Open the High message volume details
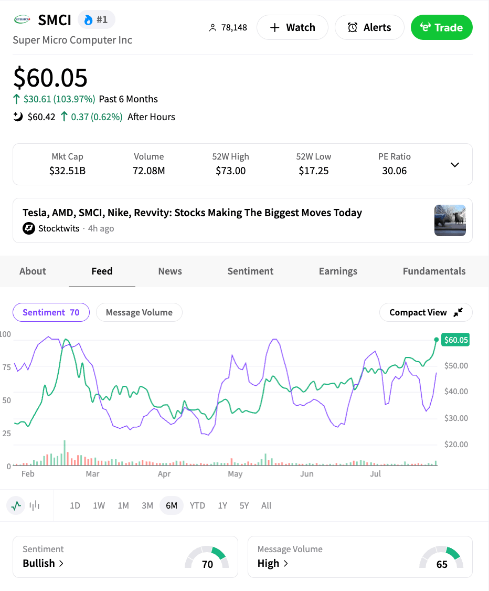This screenshot has width=489, height=591. 272,563
